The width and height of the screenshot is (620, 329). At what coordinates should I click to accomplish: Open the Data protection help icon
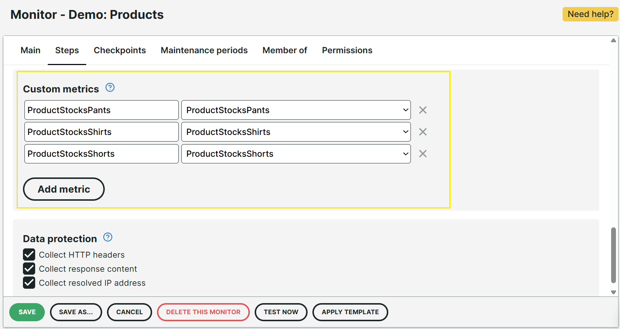point(108,237)
